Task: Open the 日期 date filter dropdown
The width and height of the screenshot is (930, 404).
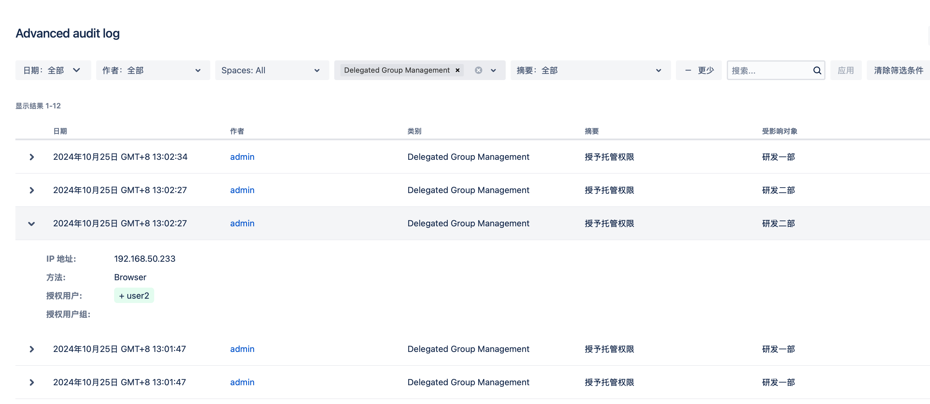Action: point(53,70)
